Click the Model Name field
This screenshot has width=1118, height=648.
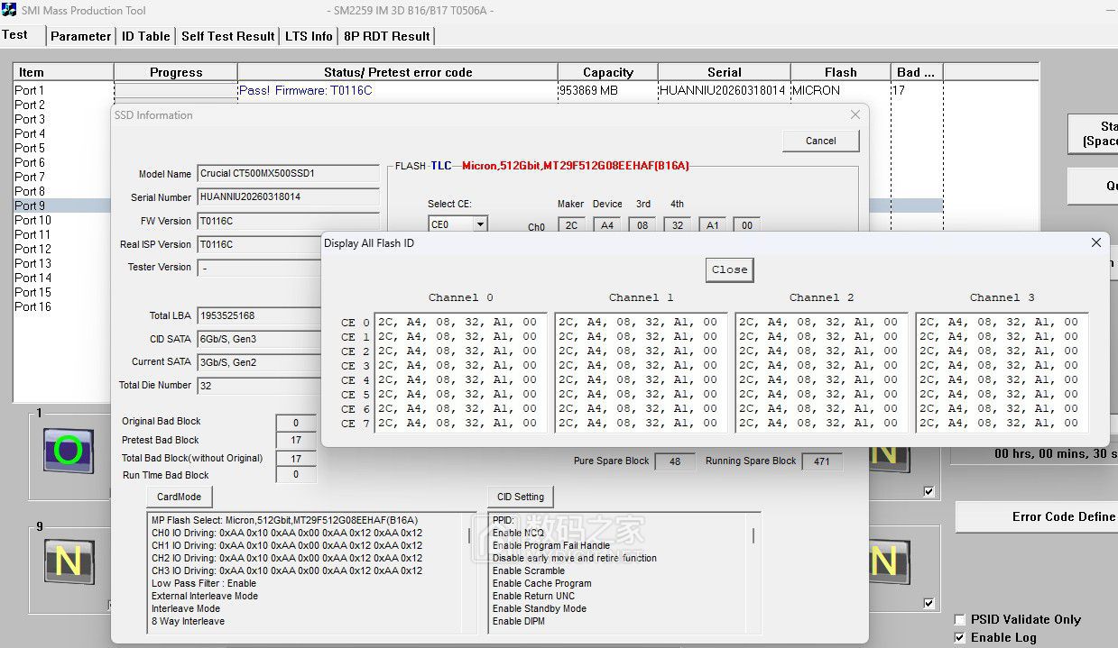coord(288,173)
